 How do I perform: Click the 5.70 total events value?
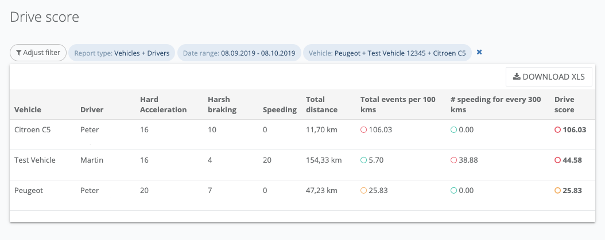(376, 160)
